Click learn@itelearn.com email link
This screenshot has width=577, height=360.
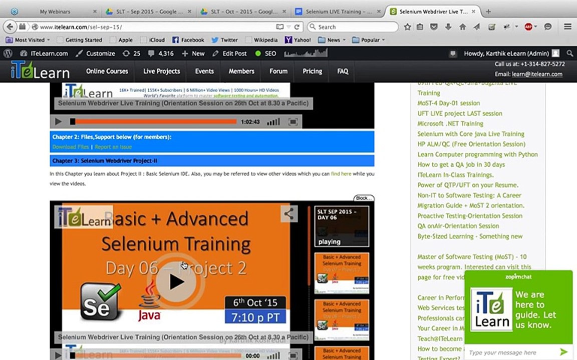coord(537,74)
